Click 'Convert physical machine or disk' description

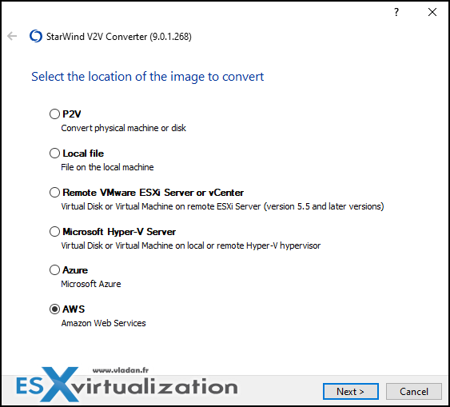(x=123, y=128)
